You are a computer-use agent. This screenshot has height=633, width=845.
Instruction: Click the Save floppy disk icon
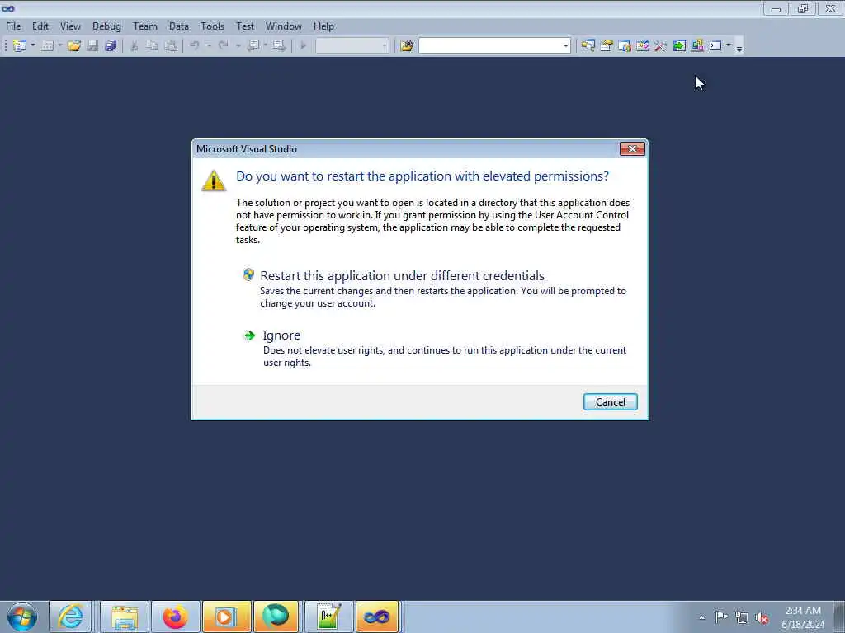[92, 46]
